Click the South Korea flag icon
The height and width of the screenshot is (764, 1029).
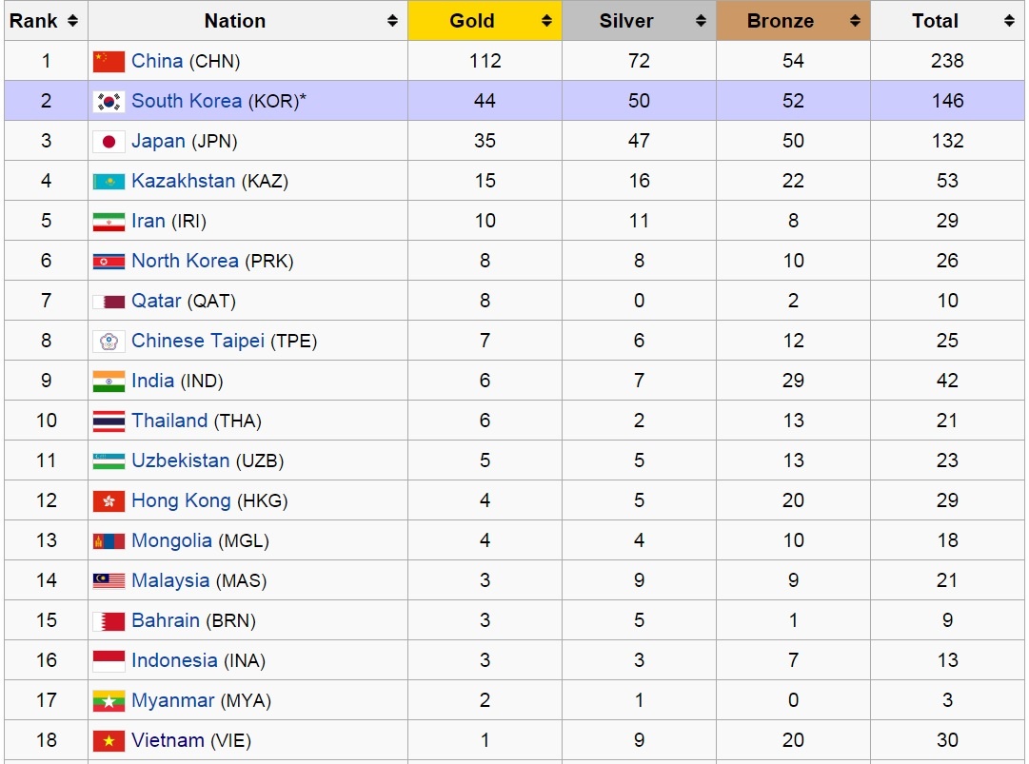tap(109, 102)
